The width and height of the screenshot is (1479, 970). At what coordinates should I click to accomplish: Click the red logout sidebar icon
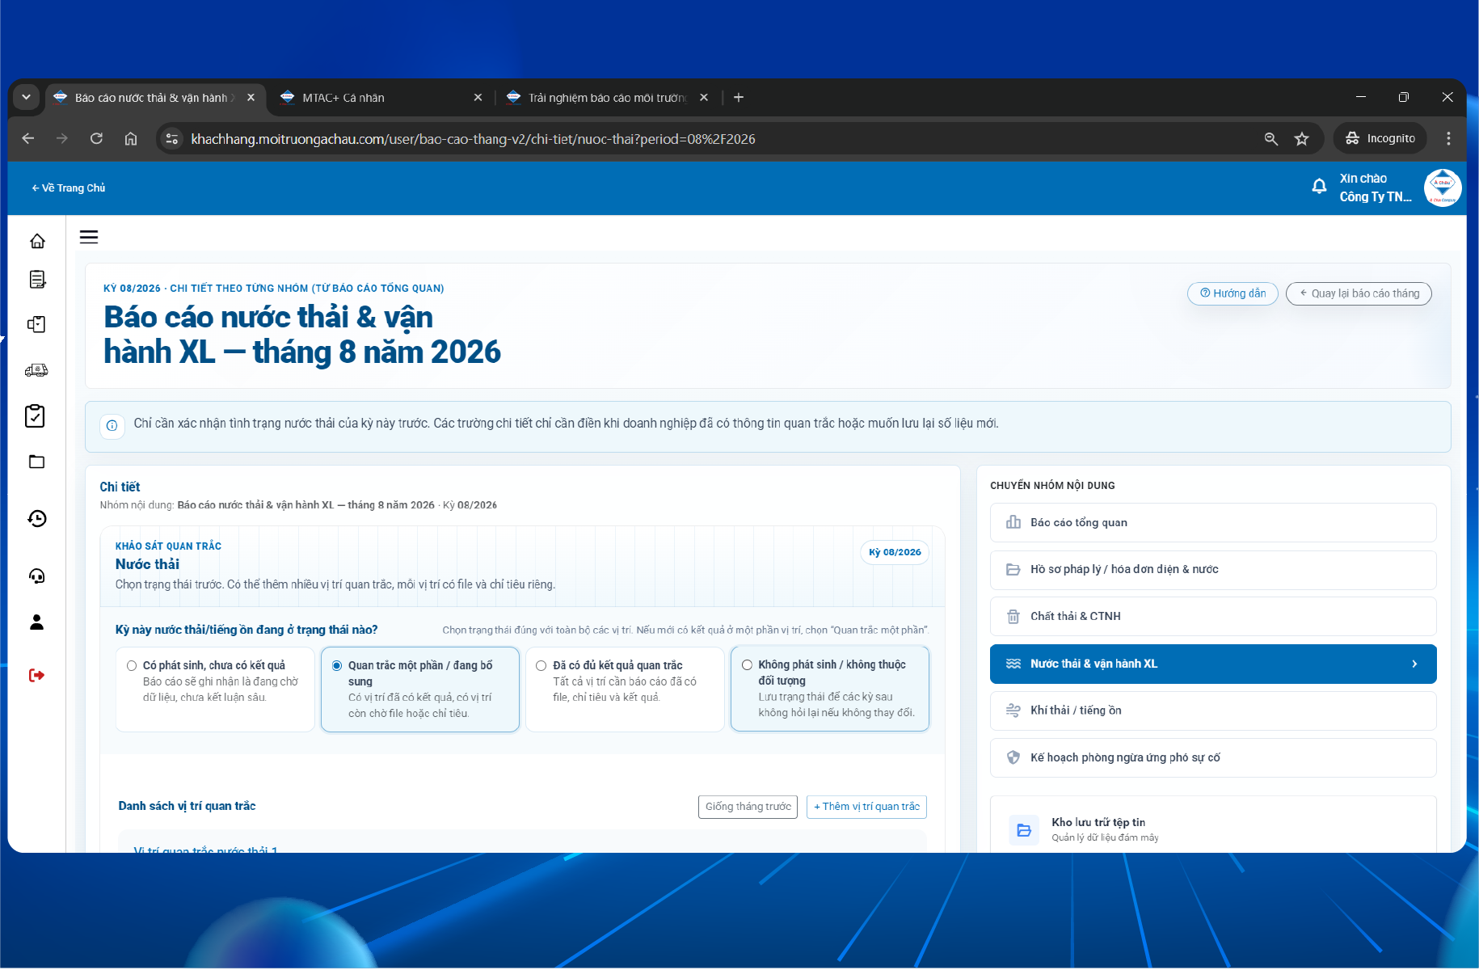click(x=36, y=675)
